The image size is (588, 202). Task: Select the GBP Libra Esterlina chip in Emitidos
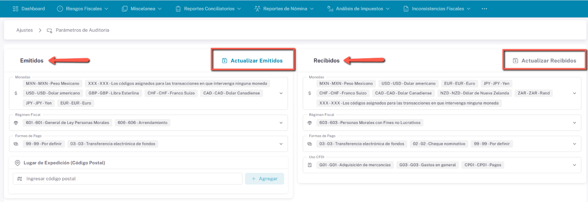tap(113, 93)
